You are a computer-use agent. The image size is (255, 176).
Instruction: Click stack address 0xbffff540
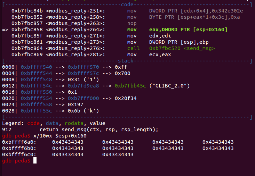(x=37, y=67)
